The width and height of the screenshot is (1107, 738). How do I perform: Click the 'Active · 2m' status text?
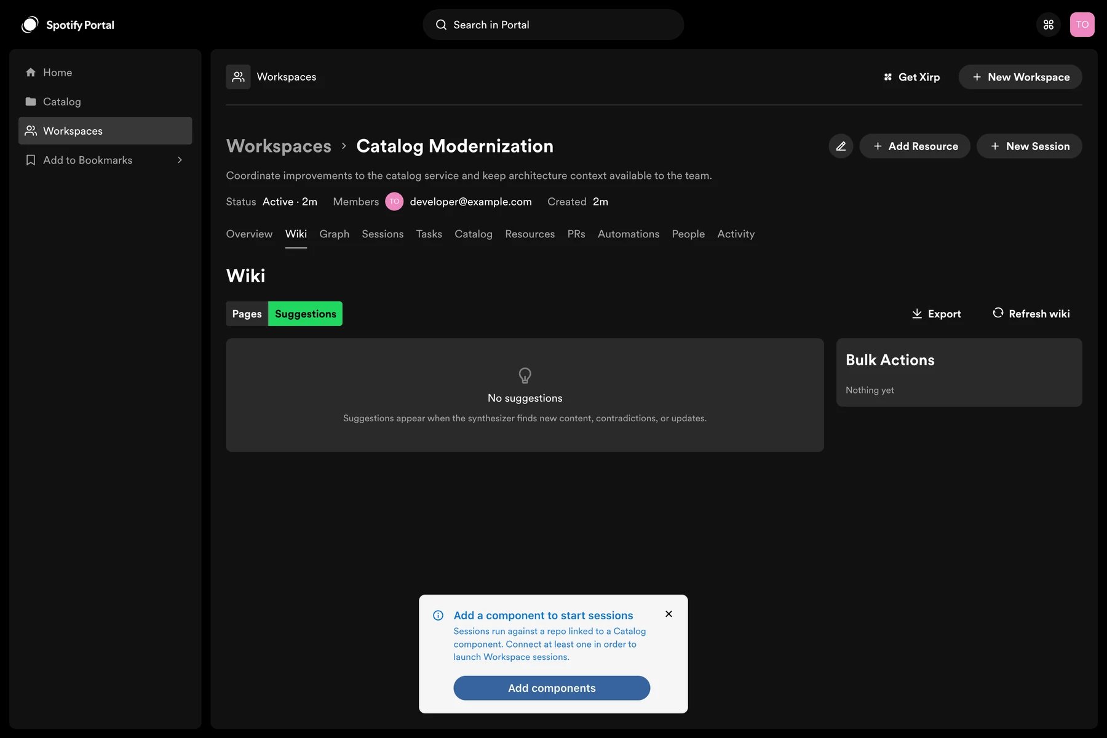[x=290, y=202]
